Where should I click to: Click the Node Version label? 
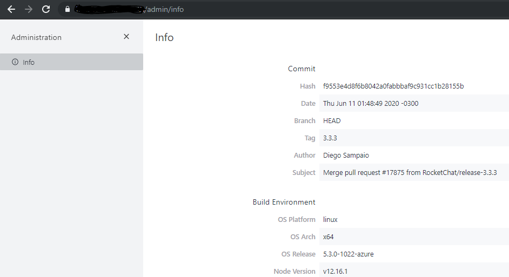(294, 271)
